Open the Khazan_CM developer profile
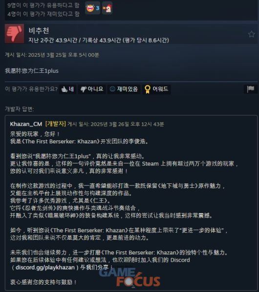Screen dimensions: 259x292 (26, 124)
